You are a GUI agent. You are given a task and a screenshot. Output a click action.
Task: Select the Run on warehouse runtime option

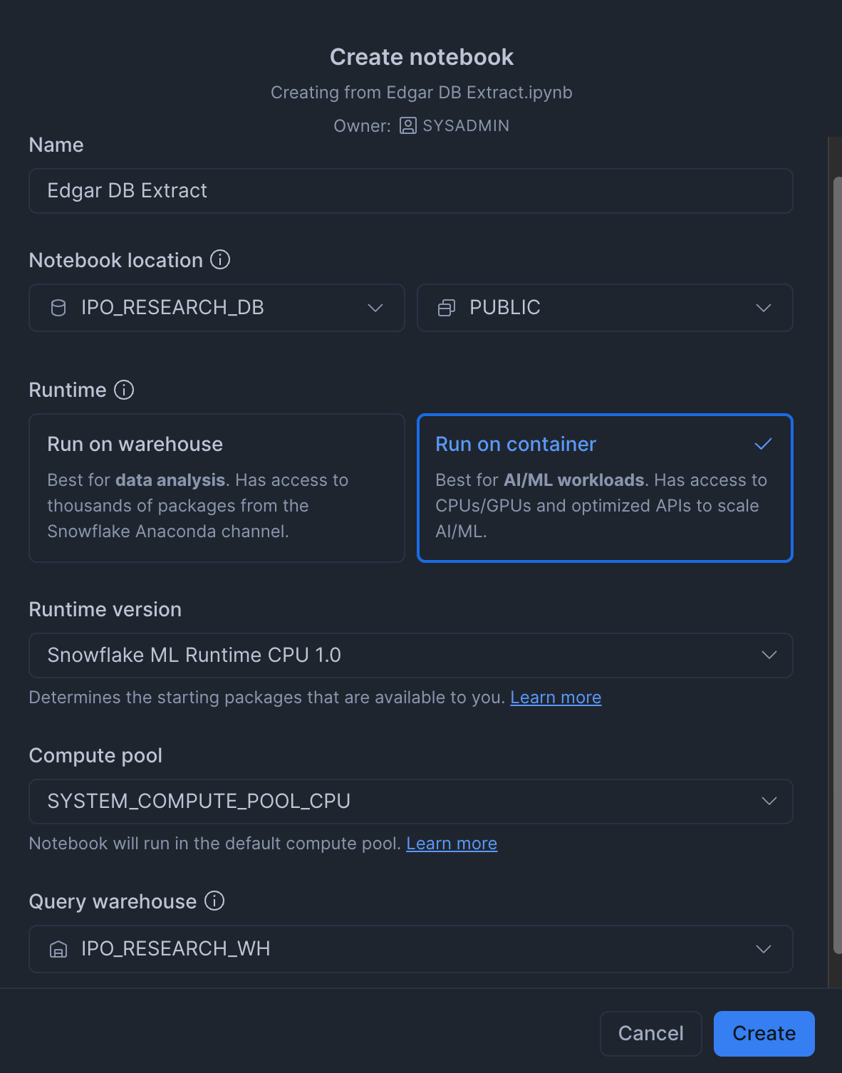(x=217, y=488)
